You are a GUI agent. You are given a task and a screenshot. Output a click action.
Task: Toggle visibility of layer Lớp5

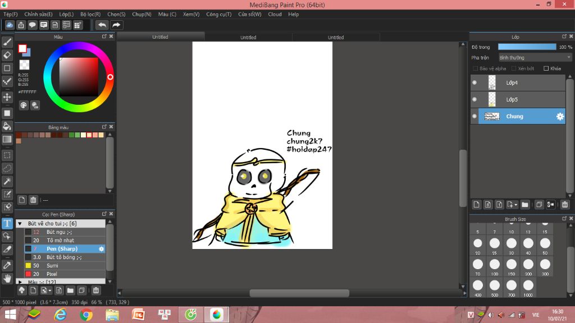474,100
